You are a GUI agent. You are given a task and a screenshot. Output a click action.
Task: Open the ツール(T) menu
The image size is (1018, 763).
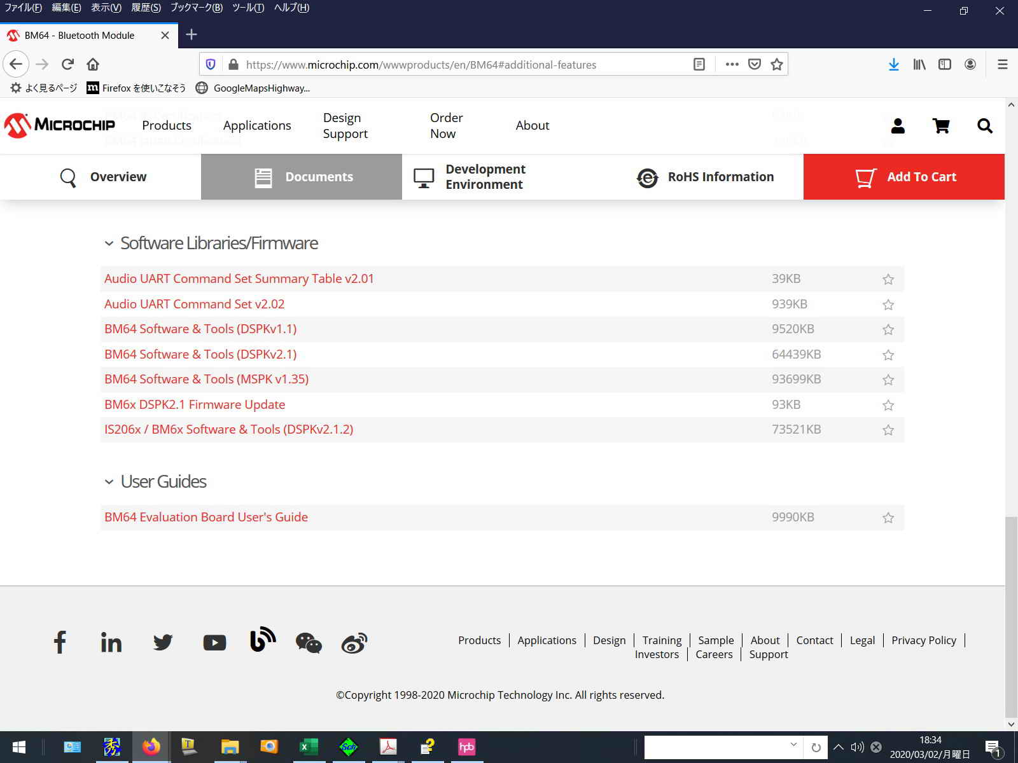248,8
